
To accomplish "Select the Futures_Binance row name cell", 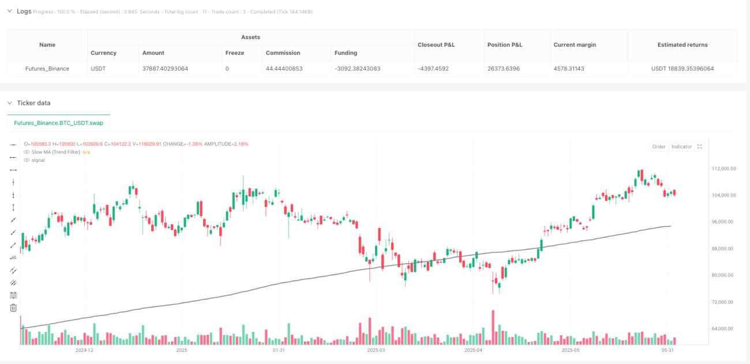I will [x=47, y=69].
